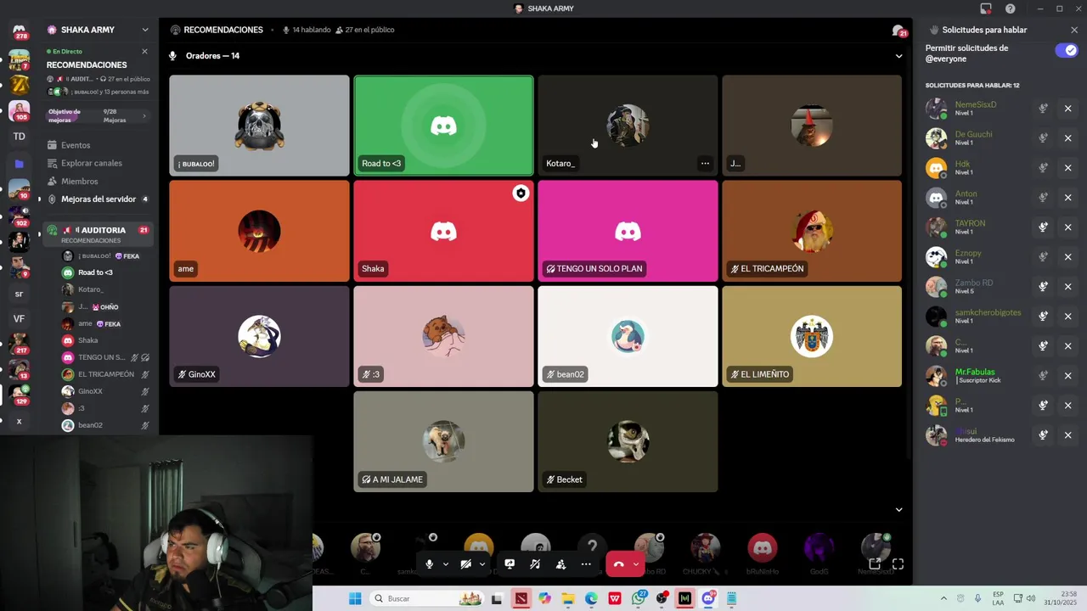The image size is (1087, 611).
Task: Invite samkcherobigotes to speak
Action: pos(1043,317)
